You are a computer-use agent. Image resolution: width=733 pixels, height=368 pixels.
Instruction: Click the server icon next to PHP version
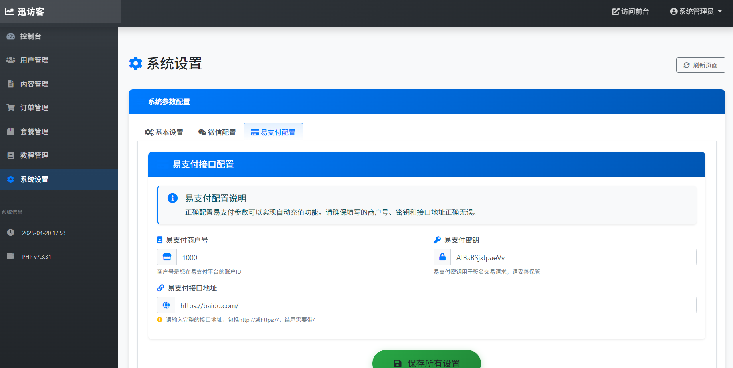pyautogui.click(x=11, y=256)
